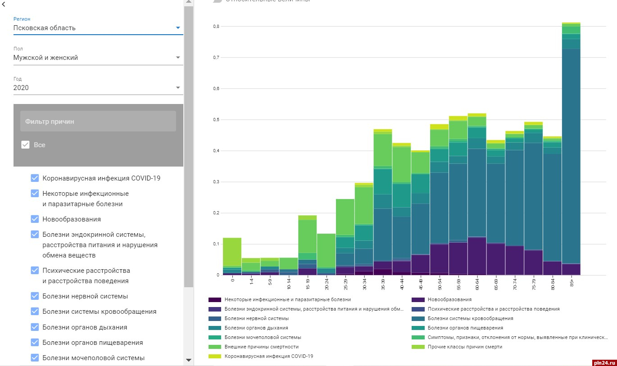Click legend swatch for Прочие классы причин смерти
Screen dimensions: 617x366
tap(418, 347)
